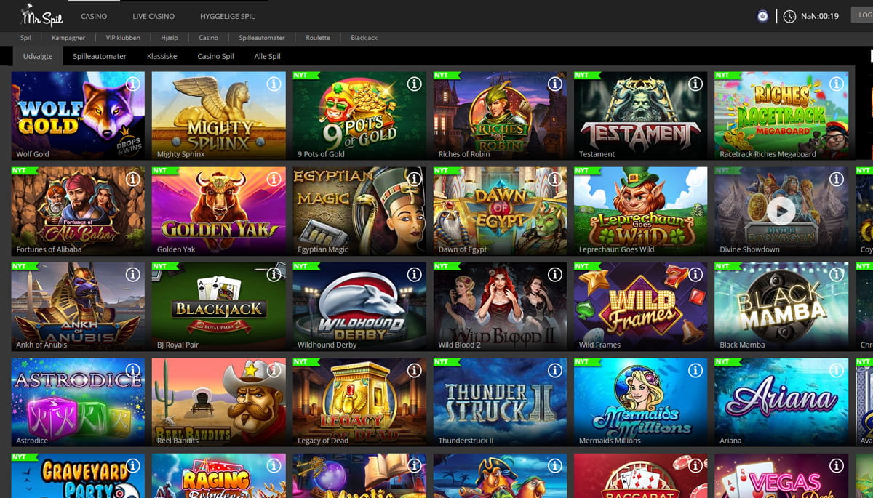Launch the Ariana game thumbnail

[781, 402]
